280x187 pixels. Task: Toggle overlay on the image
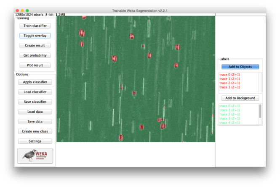coord(35,36)
